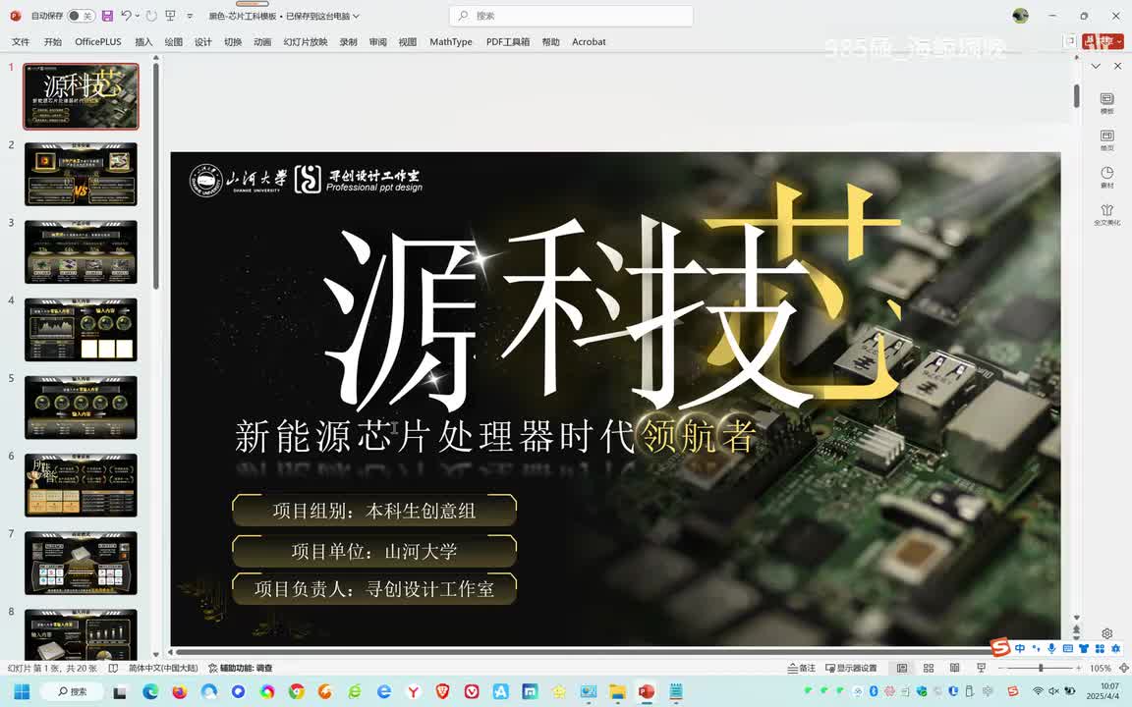The width and height of the screenshot is (1132, 707).
Task: Select slide 5 thumbnail
Action: pos(81,408)
